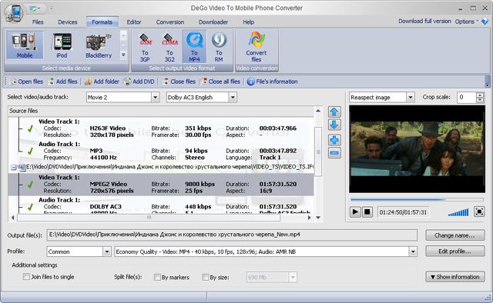Open the Formats tab

[x=102, y=22]
